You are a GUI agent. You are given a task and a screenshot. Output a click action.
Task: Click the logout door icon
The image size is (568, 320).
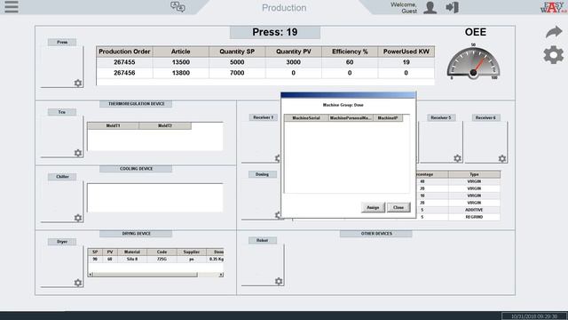[452, 7]
